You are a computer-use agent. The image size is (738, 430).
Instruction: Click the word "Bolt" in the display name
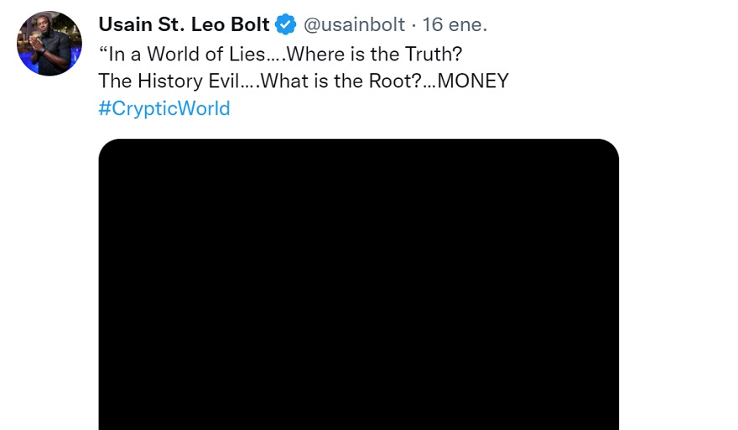click(249, 24)
